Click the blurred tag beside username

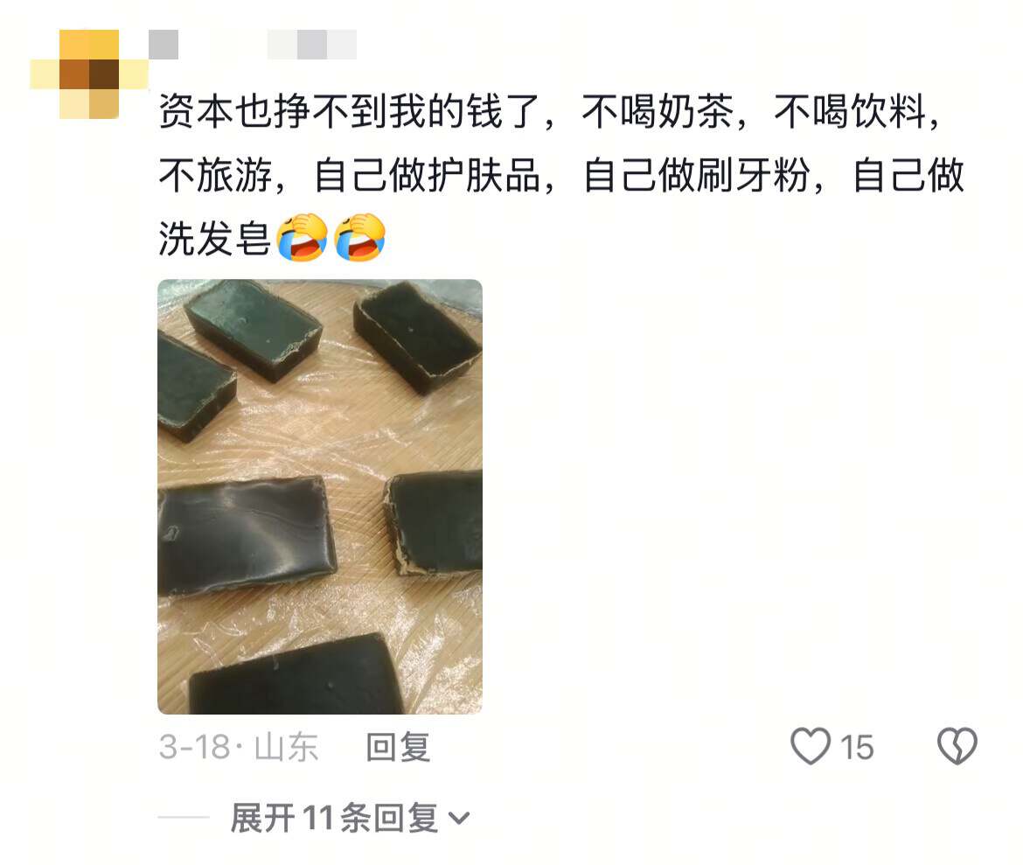pos(312,45)
